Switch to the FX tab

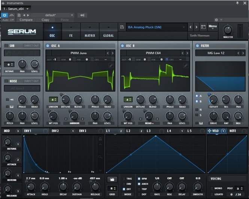click(71, 31)
